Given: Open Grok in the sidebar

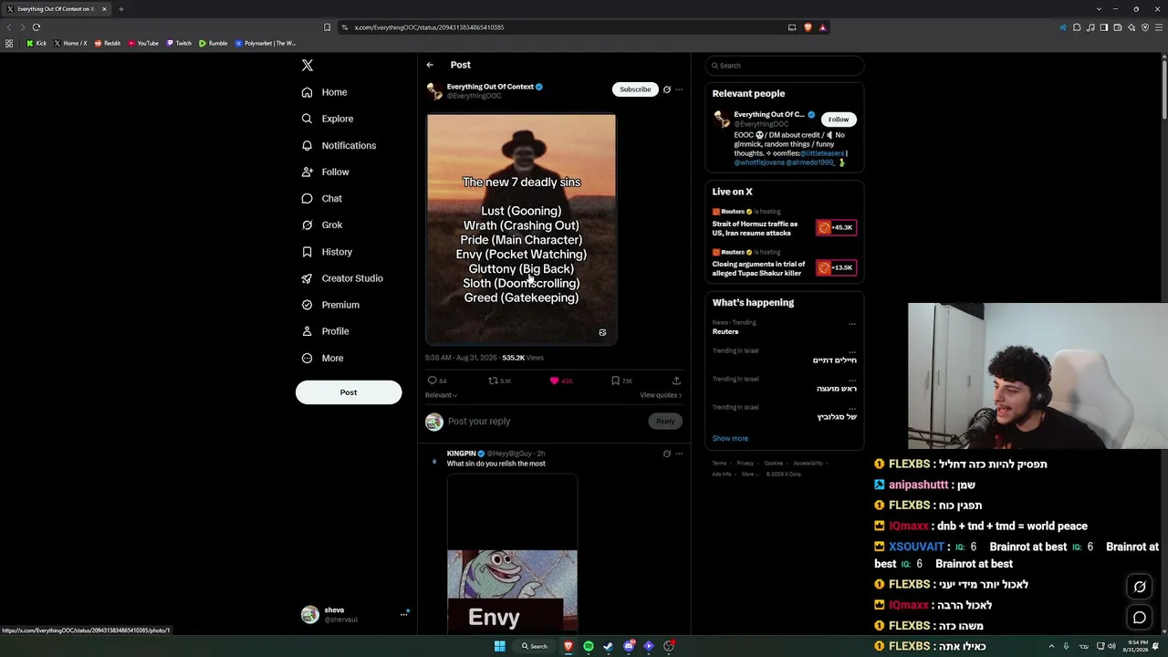Looking at the screenshot, I should [x=322, y=224].
